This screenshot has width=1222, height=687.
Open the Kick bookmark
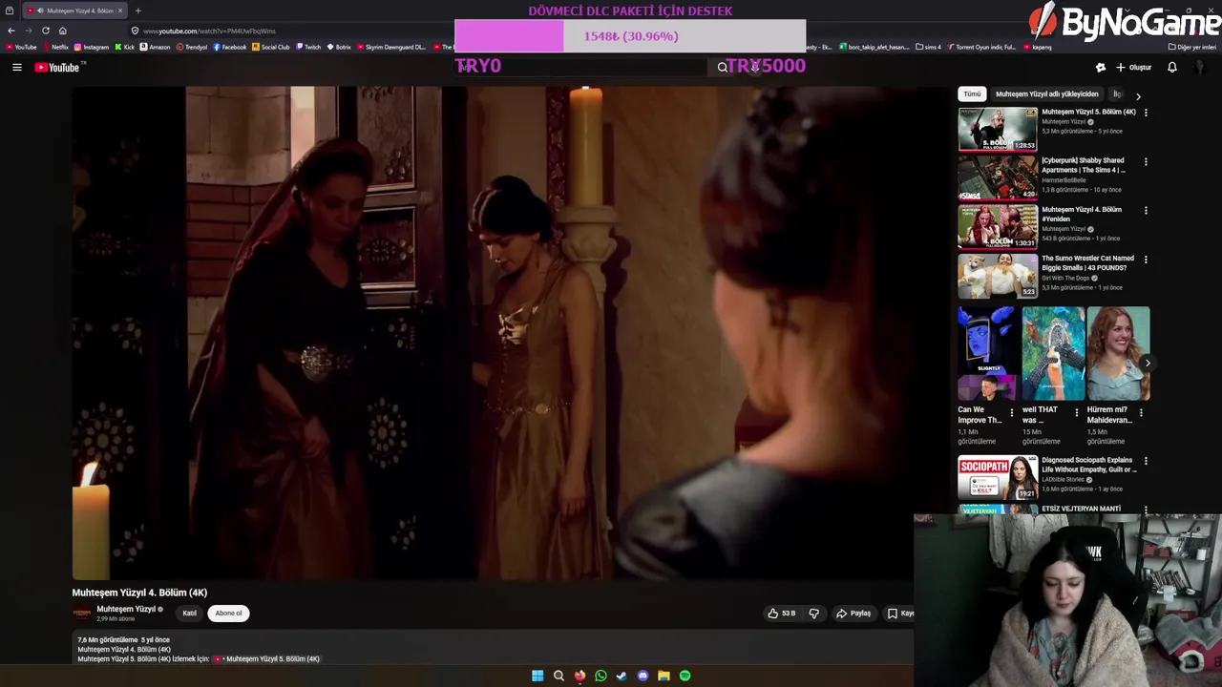[125, 47]
